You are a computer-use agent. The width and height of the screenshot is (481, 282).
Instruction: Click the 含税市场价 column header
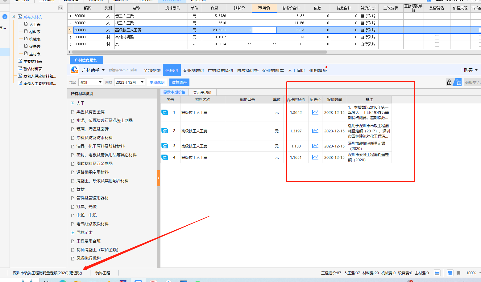point(296,99)
